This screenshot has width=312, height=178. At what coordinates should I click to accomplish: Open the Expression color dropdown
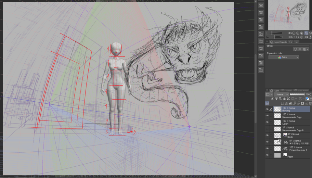[284, 57]
